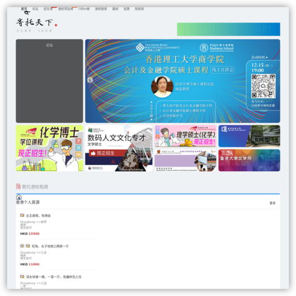Open the 面经 navigation item
The width and height of the screenshot is (296, 296).
(115, 9)
